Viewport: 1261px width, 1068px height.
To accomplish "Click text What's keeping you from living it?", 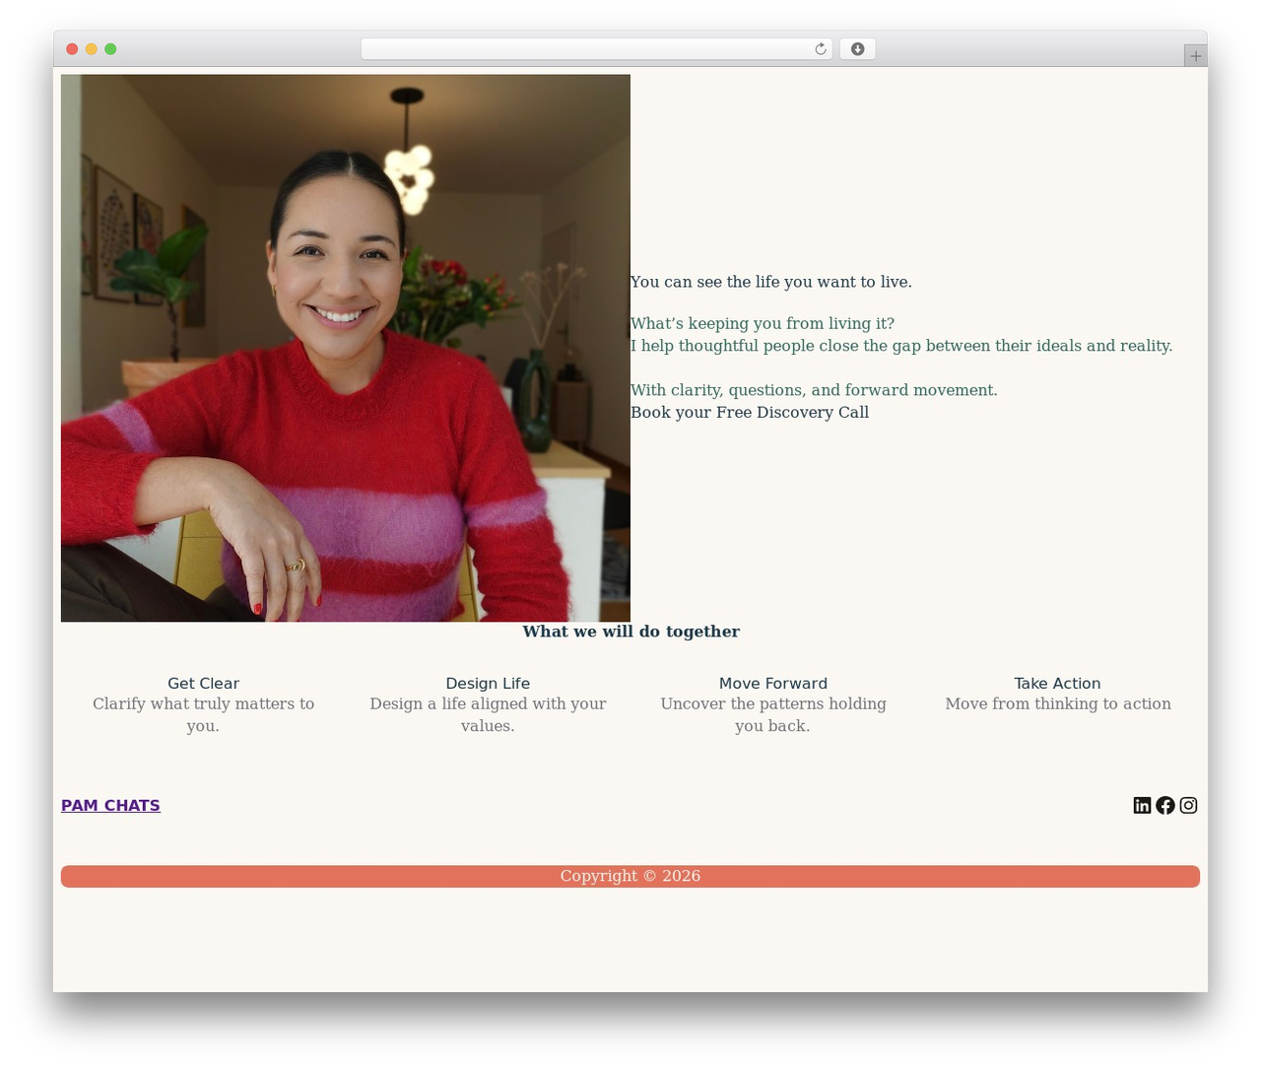I will [763, 323].
